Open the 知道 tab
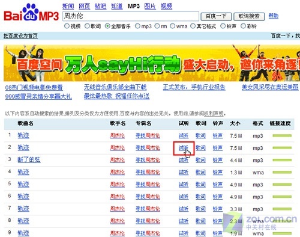The height and width of the screenshot is (237, 300). [x=116, y=6]
